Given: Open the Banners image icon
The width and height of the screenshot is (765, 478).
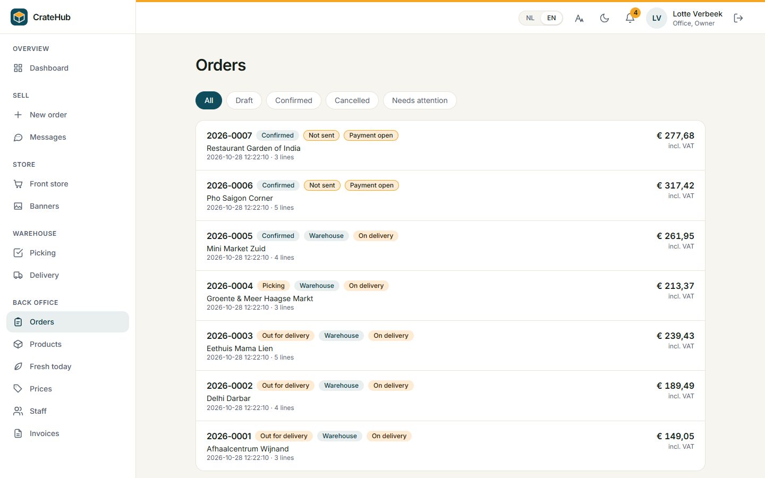Looking at the screenshot, I should [18, 206].
